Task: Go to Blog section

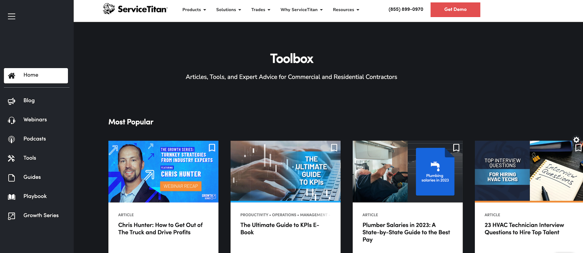Action: pos(29,100)
